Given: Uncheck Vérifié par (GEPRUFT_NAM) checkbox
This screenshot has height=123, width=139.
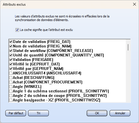Looking at the screenshot, I should point(11,69).
